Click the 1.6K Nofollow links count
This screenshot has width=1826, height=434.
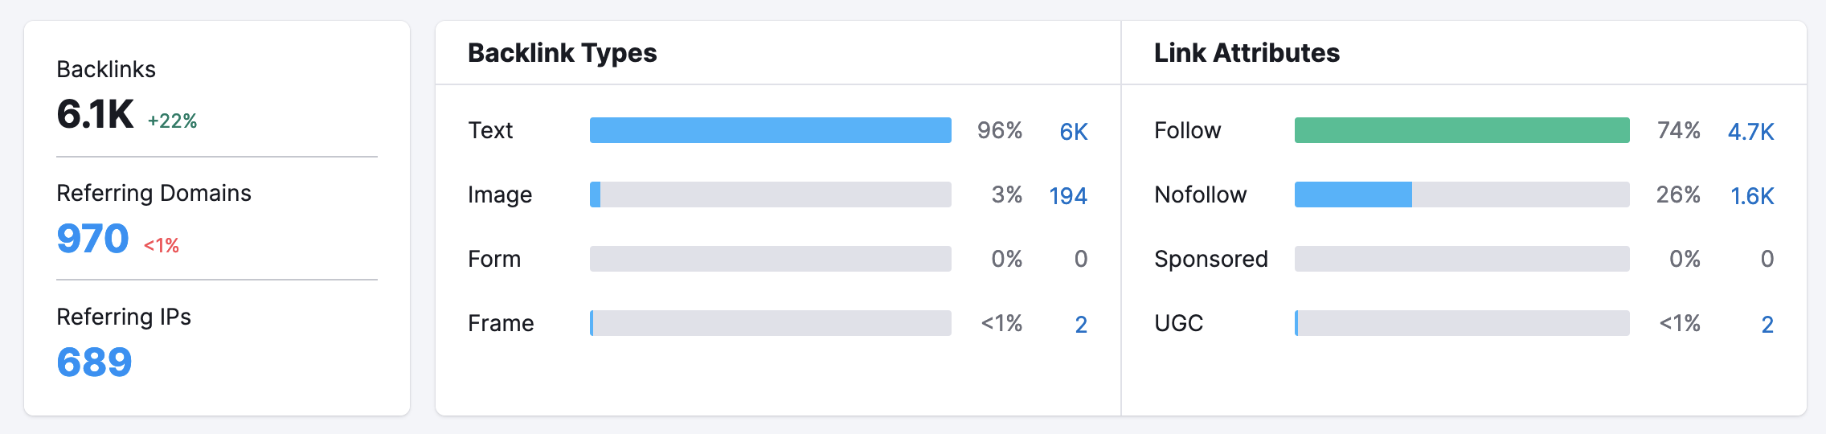(x=1751, y=195)
